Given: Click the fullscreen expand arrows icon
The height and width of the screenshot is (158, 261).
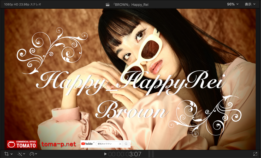Looking at the screenshot, I should coord(255,154).
